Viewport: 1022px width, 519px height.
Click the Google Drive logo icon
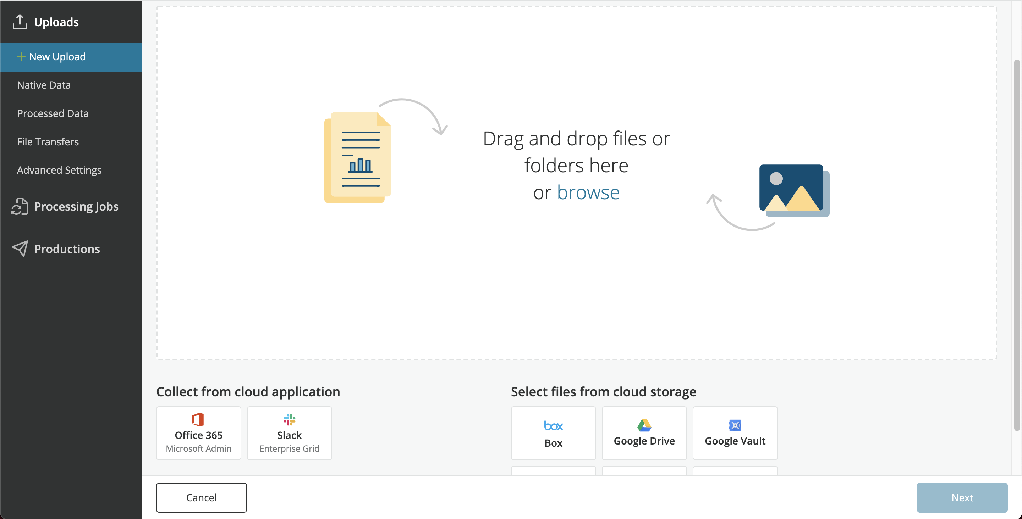(x=644, y=425)
